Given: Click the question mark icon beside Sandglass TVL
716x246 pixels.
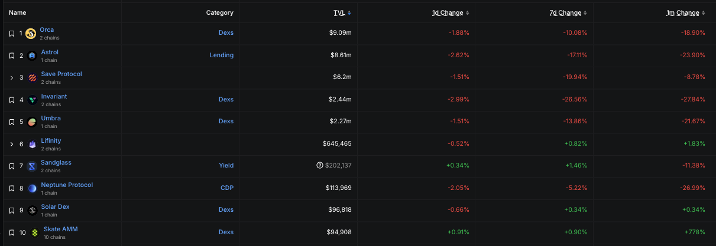Looking at the screenshot, I should point(319,166).
